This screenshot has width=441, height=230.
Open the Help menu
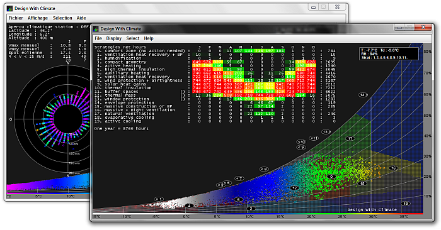click(x=149, y=38)
